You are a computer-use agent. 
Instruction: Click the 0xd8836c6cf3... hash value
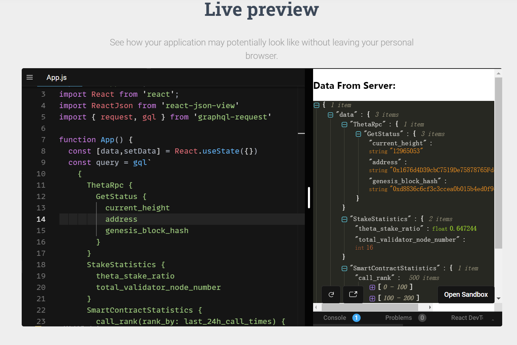coord(442,189)
